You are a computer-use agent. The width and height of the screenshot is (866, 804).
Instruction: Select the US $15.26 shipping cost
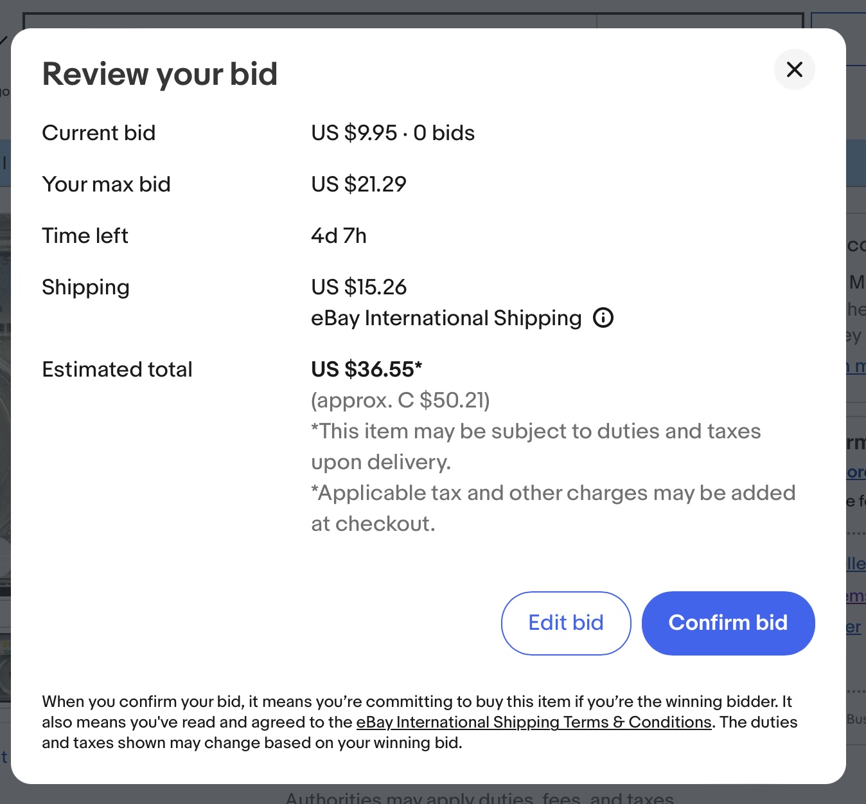[359, 287]
